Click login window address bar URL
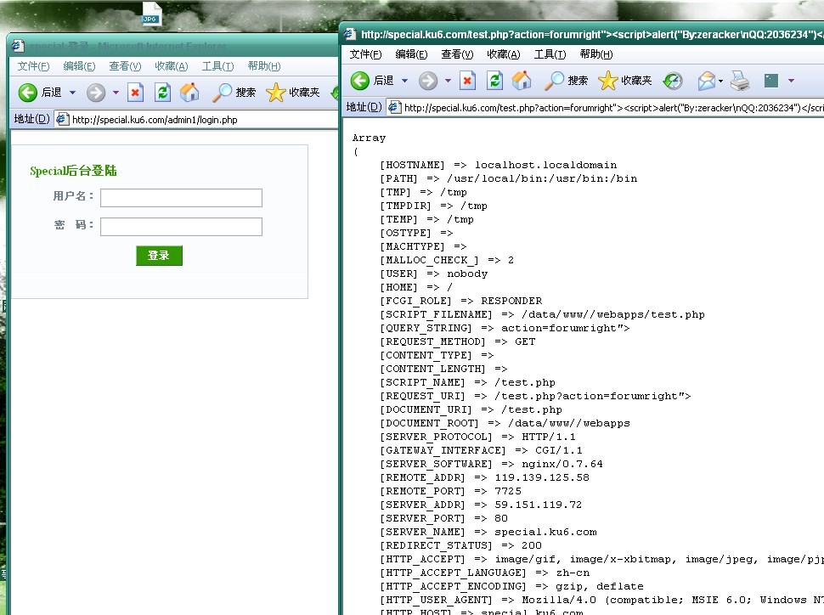824x615 pixels. (155, 120)
